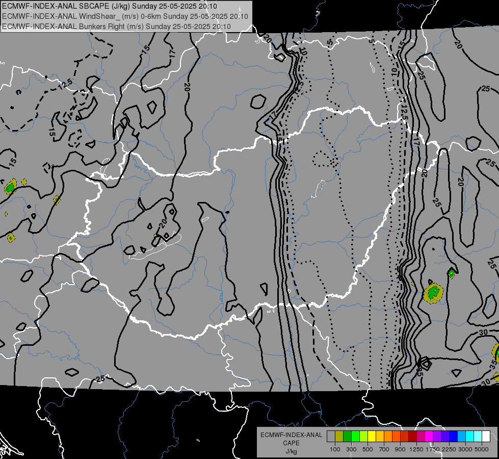The height and width of the screenshot is (459, 499).
Task: Click the Bunkers Right layer title line
Action: 117,27
